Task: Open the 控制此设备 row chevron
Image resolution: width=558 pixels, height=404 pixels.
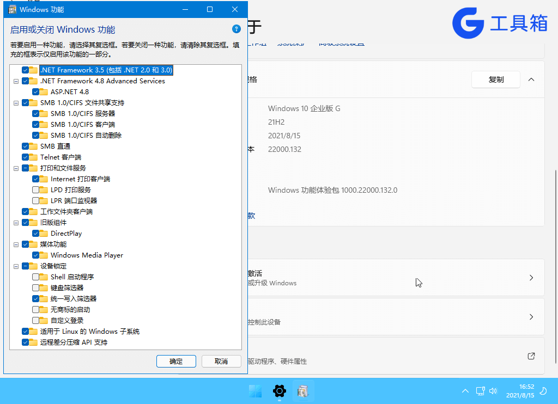Action: pos(531,317)
